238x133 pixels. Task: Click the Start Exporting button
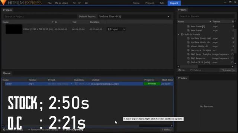pos(73,130)
